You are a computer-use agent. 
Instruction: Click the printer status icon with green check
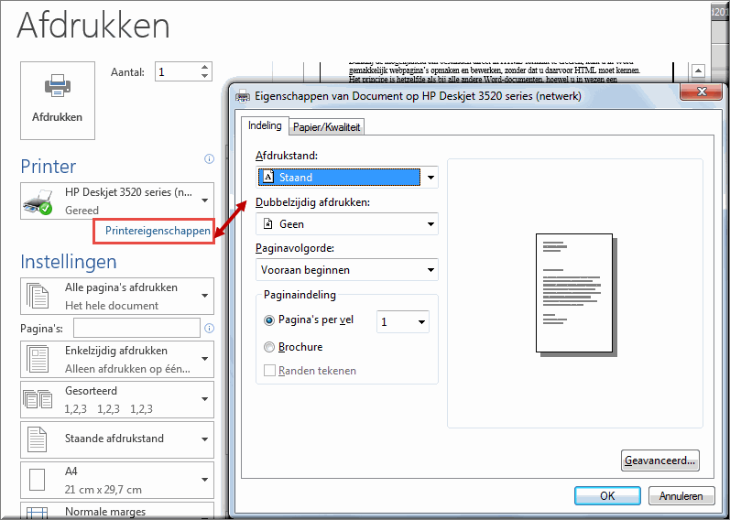click(38, 202)
